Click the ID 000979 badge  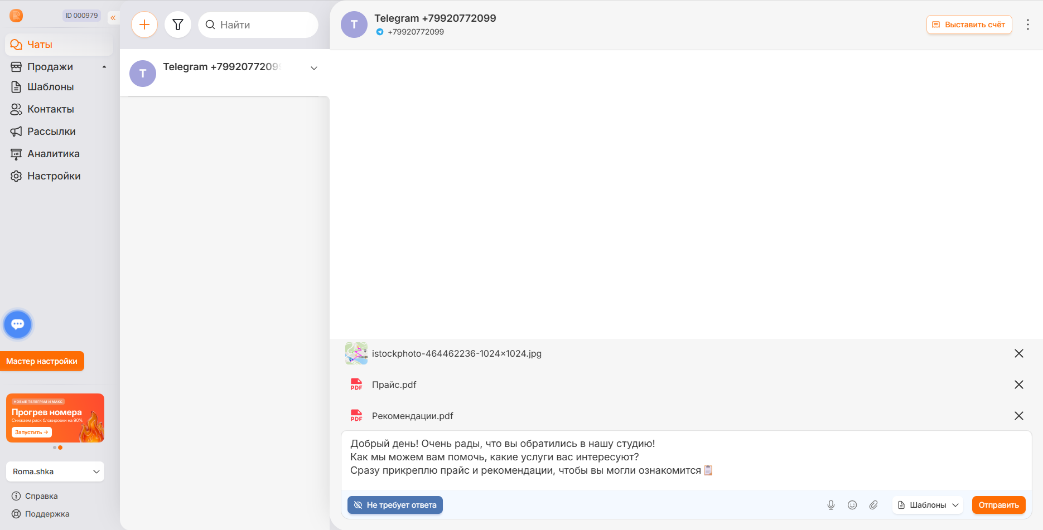click(x=81, y=16)
